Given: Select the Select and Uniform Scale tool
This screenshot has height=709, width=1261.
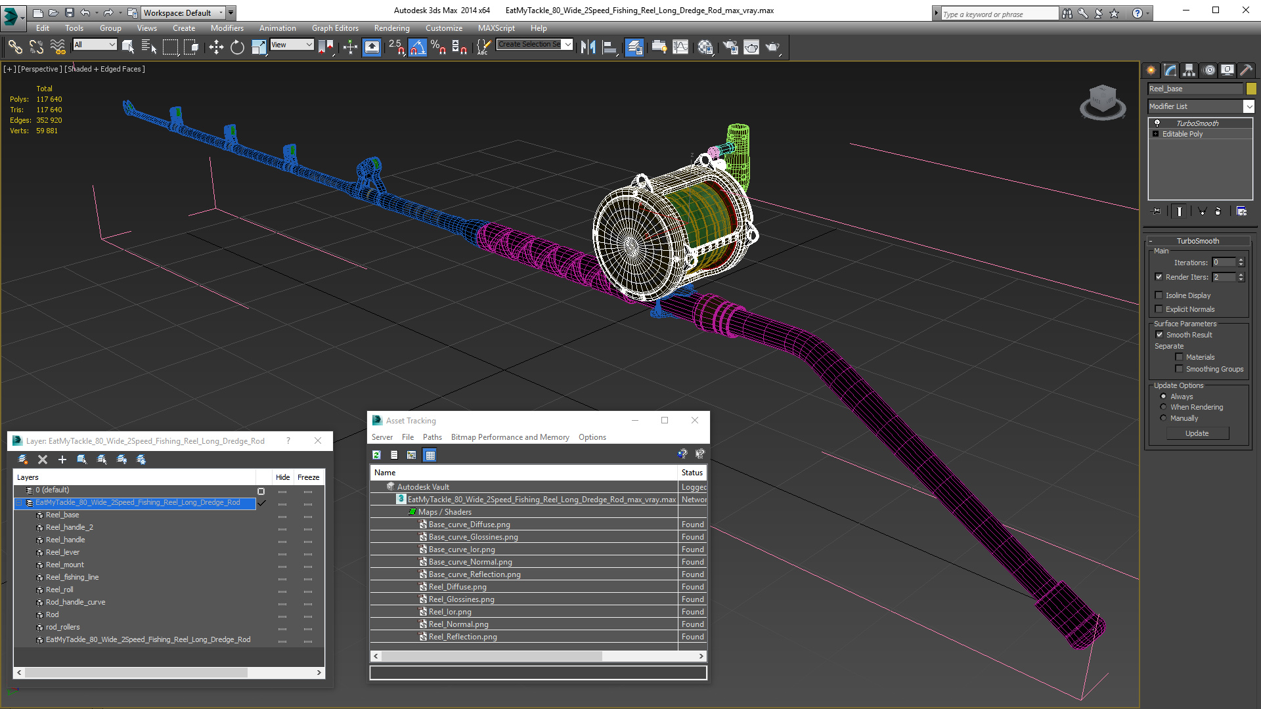Looking at the screenshot, I should click(x=259, y=47).
